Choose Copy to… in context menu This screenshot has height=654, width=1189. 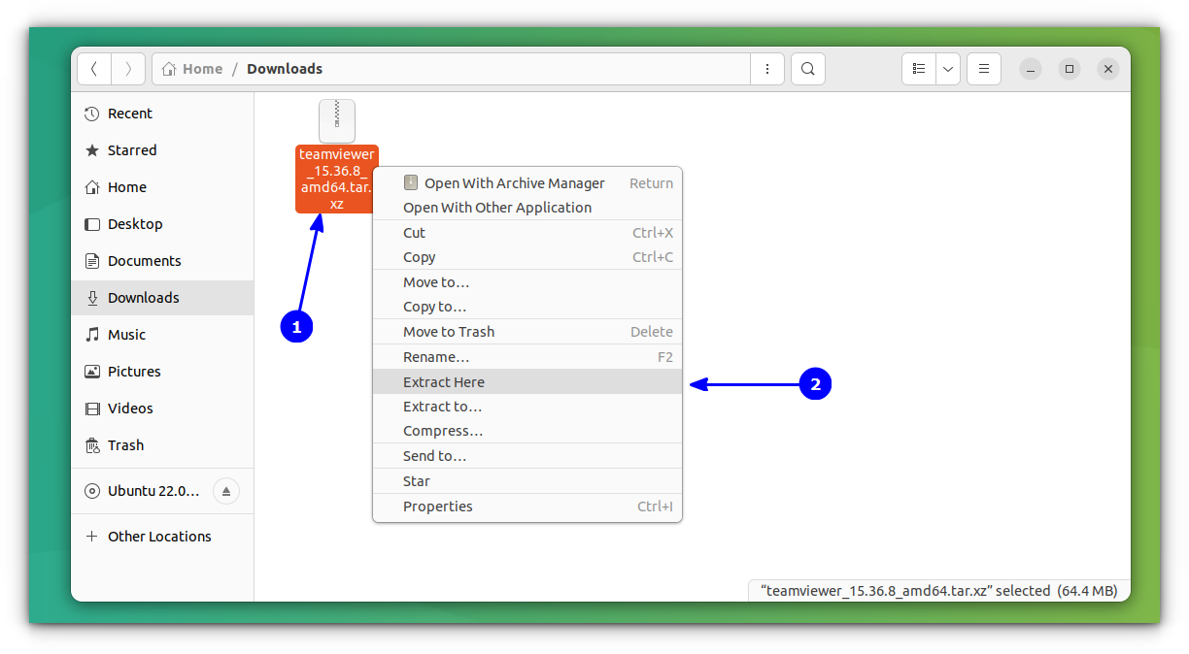[527, 307]
